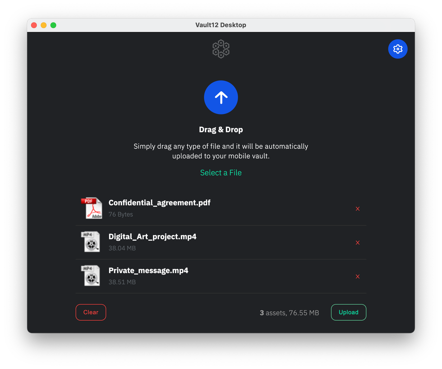Open the Vault12 settings gear
Screen dimensions: 442x369
click(397, 49)
